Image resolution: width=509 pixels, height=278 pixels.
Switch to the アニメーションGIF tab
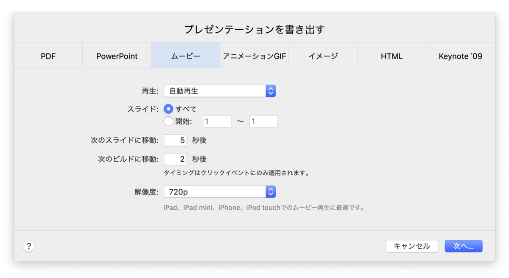(x=255, y=56)
